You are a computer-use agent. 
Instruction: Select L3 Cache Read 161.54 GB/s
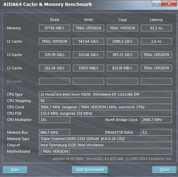coord(55,68)
